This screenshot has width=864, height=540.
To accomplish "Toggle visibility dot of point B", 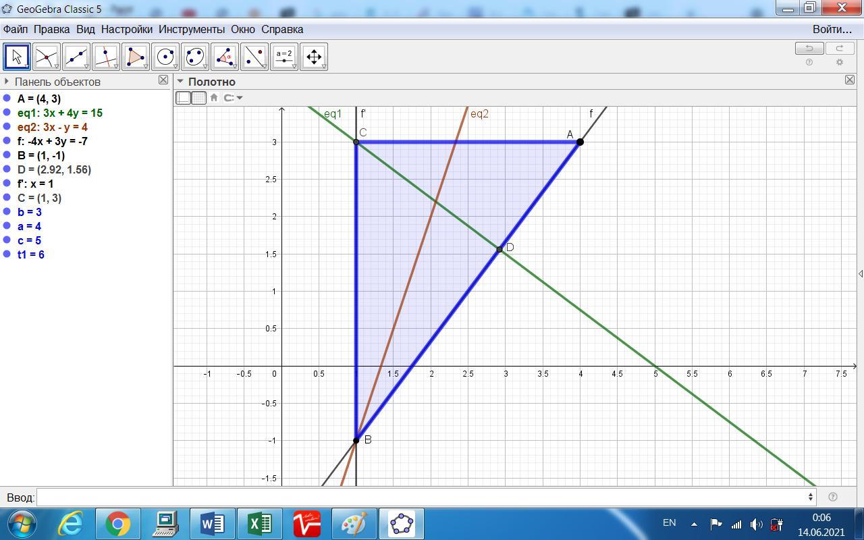I will coord(7,155).
